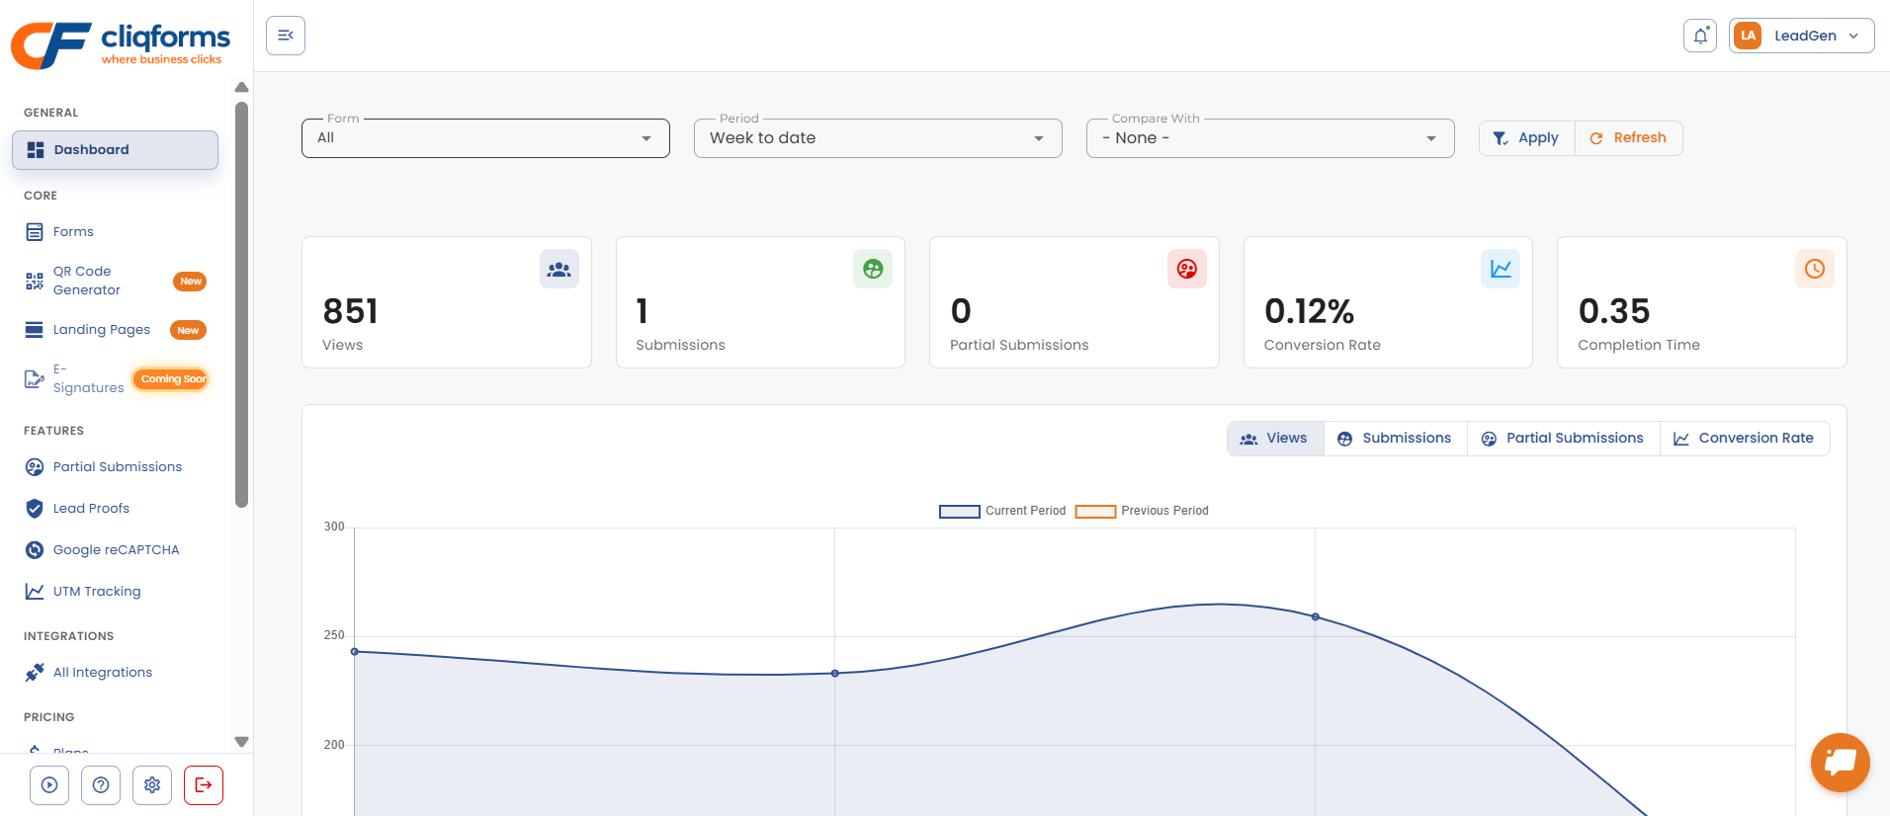Click the Completion Time clock icon
The height and width of the screenshot is (816, 1890).
(1815, 269)
